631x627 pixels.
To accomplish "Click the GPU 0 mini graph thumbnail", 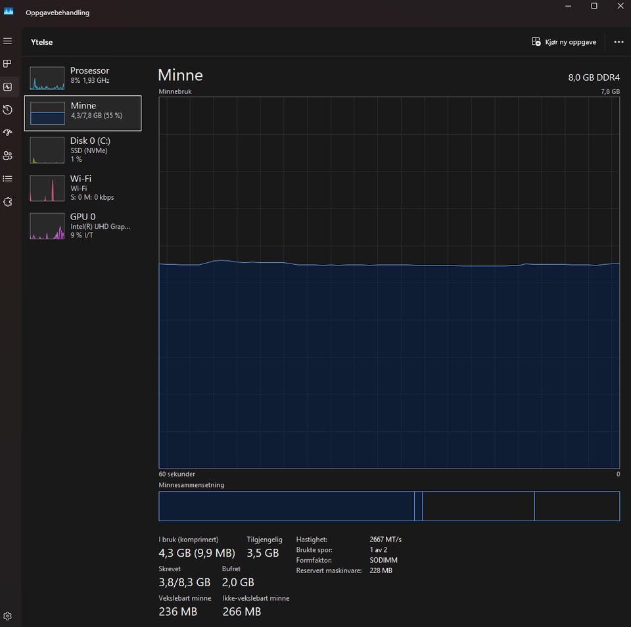I will (47, 226).
